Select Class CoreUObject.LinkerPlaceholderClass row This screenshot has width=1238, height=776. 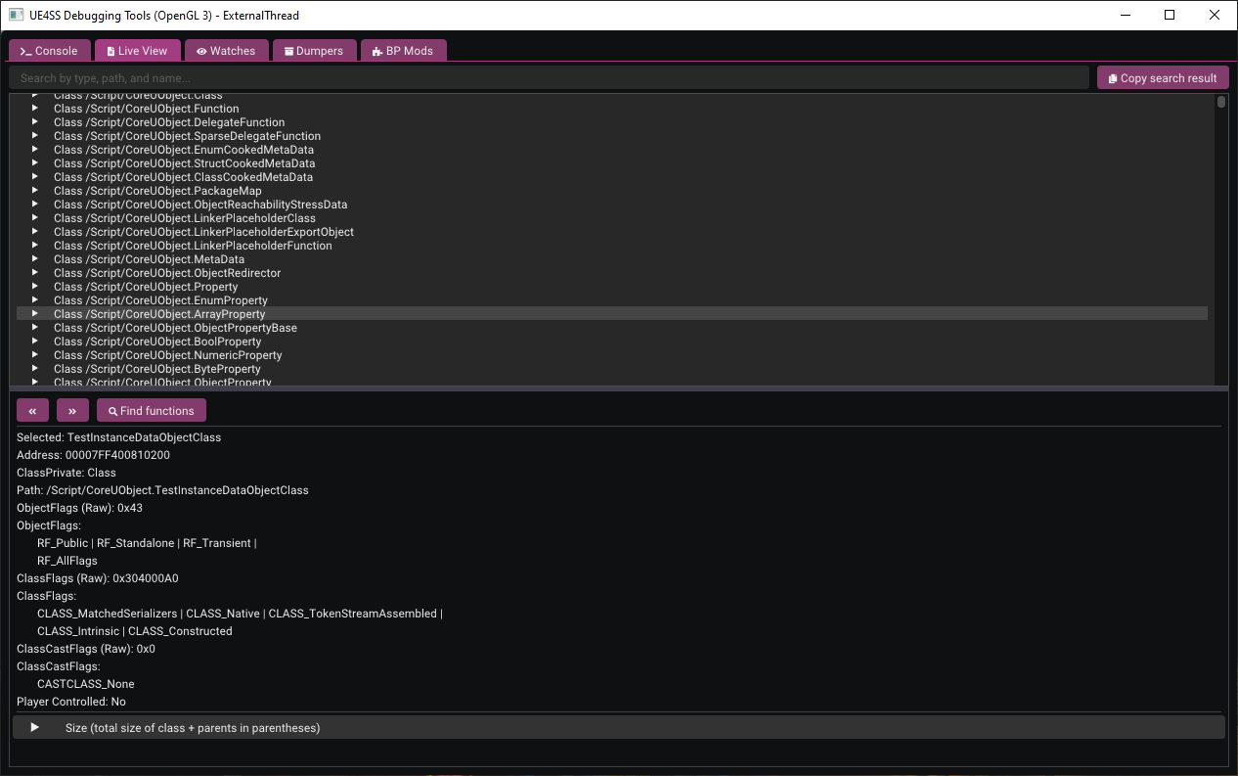pos(612,218)
